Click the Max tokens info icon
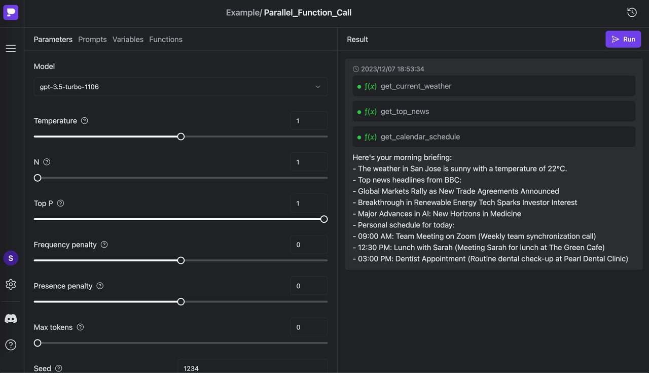This screenshot has height=373, width=649. click(x=80, y=327)
